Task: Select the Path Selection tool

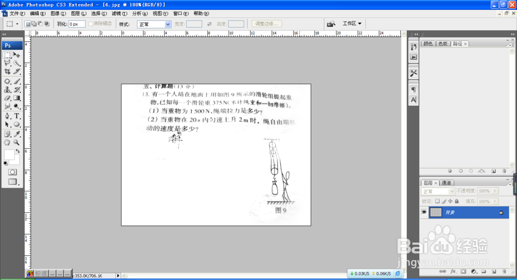Action: tap(7, 124)
